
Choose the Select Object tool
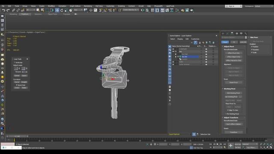[38, 10]
